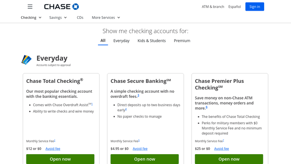Viewport: 291px width, 164px height.
Task: Expand the Savings dropdown menu
Action: click(x=58, y=18)
